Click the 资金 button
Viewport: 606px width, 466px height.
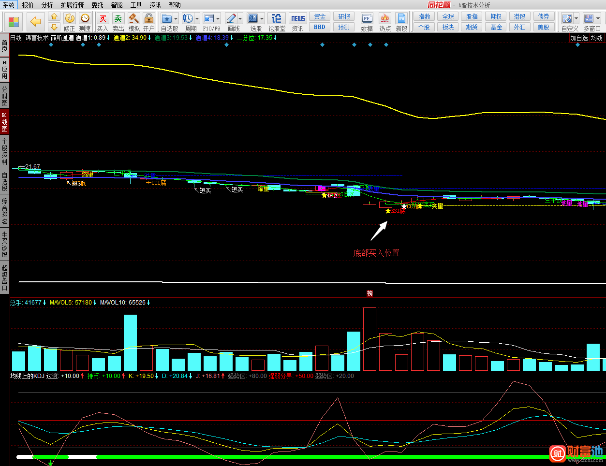pyautogui.click(x=320, y=16)
